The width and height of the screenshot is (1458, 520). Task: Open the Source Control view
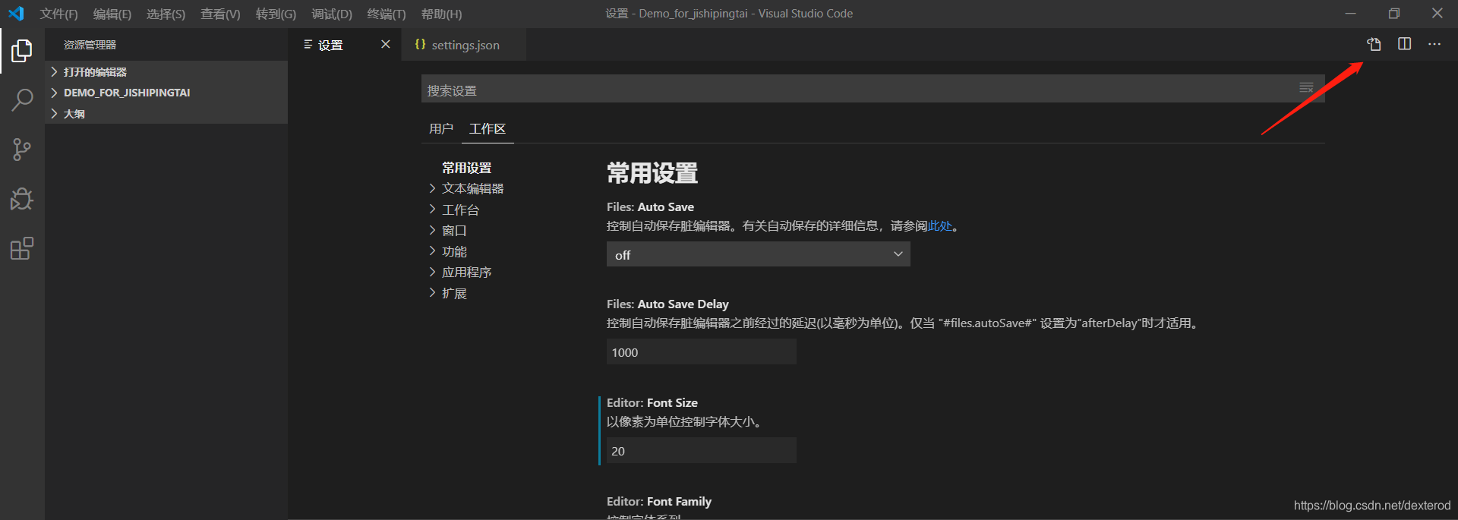[x=22, y=150]
